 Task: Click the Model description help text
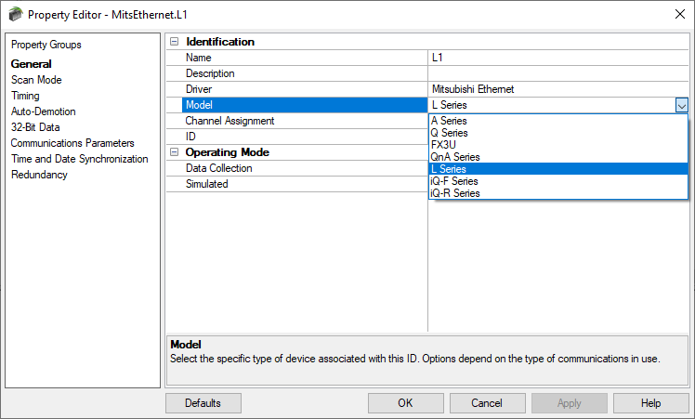click(415, 359)
